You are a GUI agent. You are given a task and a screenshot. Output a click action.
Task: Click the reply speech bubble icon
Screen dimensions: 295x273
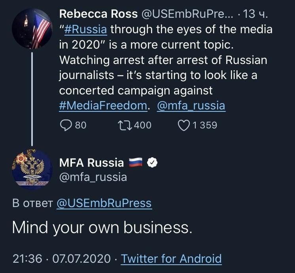click(x=65, y=125)
